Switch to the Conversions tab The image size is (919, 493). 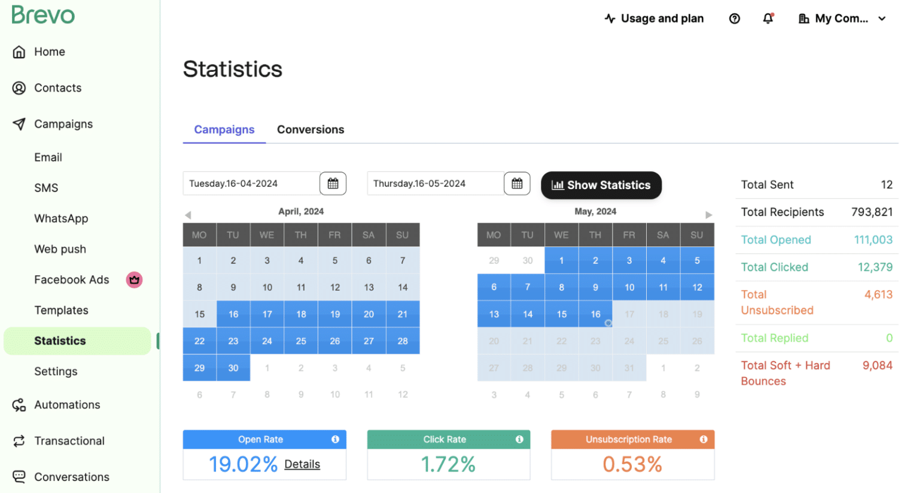[x=311, y=129]
